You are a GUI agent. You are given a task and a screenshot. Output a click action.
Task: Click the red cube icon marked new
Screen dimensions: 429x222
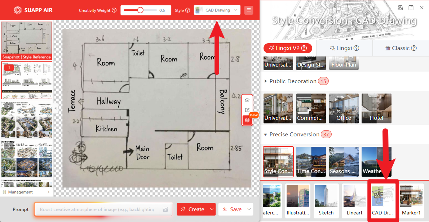247,120
